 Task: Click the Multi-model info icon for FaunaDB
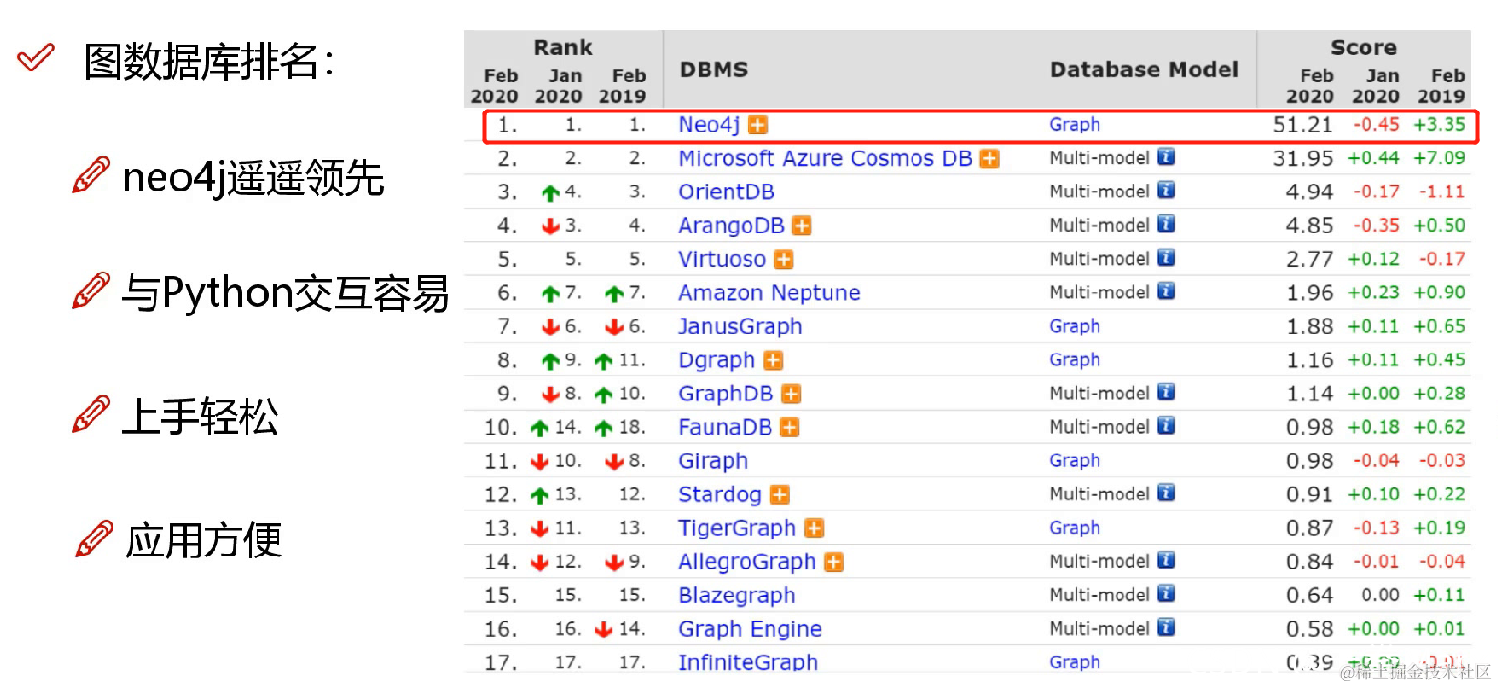click(1166, 425)
